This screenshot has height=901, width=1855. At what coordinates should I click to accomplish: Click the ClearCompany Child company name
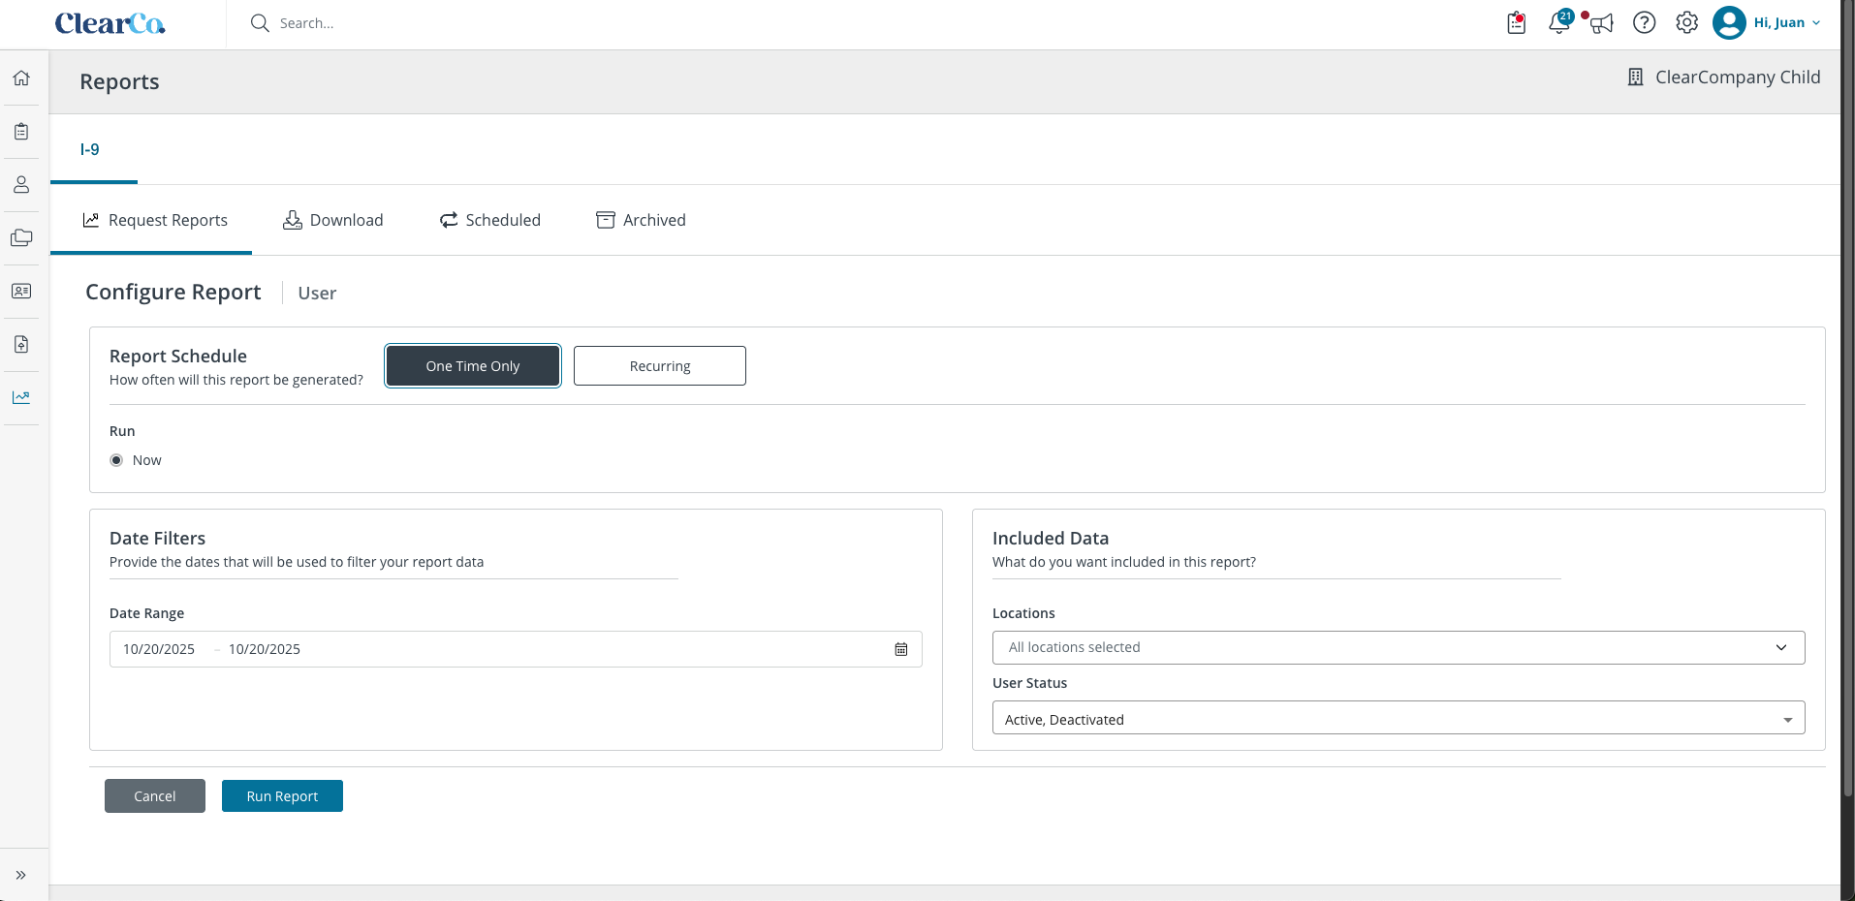(x=1738, y=78)
